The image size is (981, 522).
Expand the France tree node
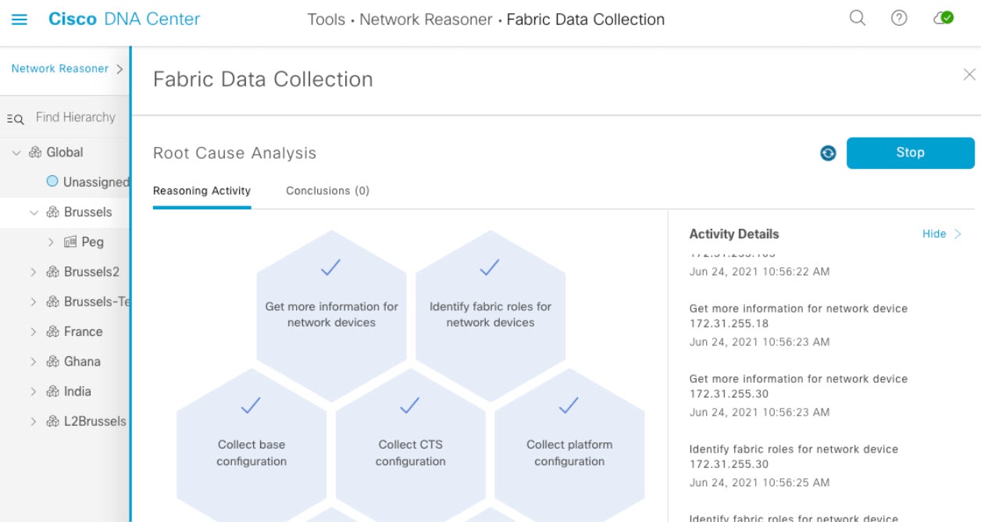(34, 331)
